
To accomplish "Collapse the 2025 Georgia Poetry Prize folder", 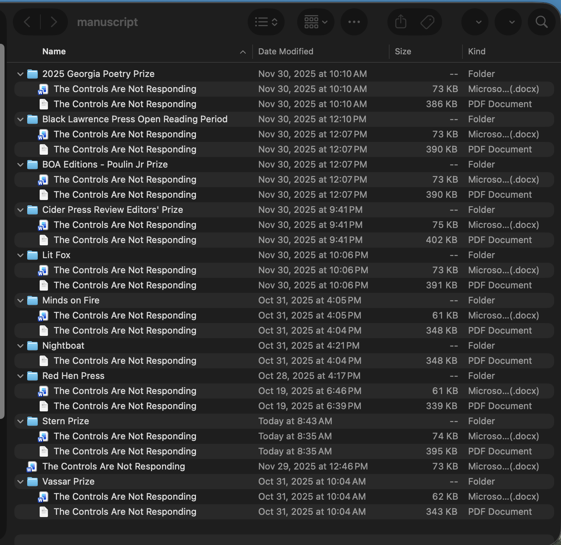I will [x=20, y=74].
